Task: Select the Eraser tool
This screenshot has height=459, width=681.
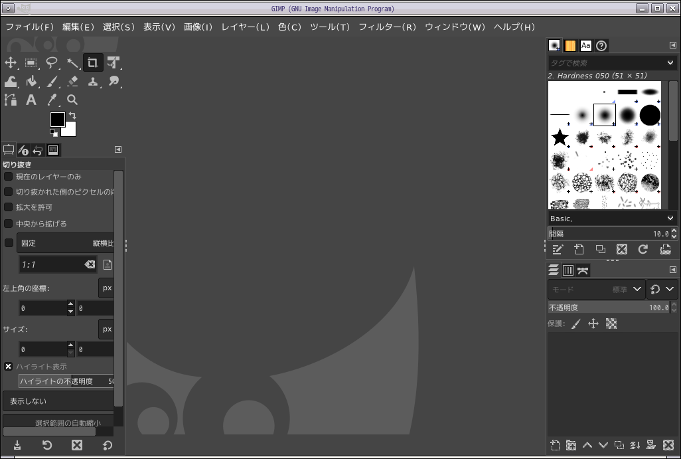Action: (x=72, y=81)
